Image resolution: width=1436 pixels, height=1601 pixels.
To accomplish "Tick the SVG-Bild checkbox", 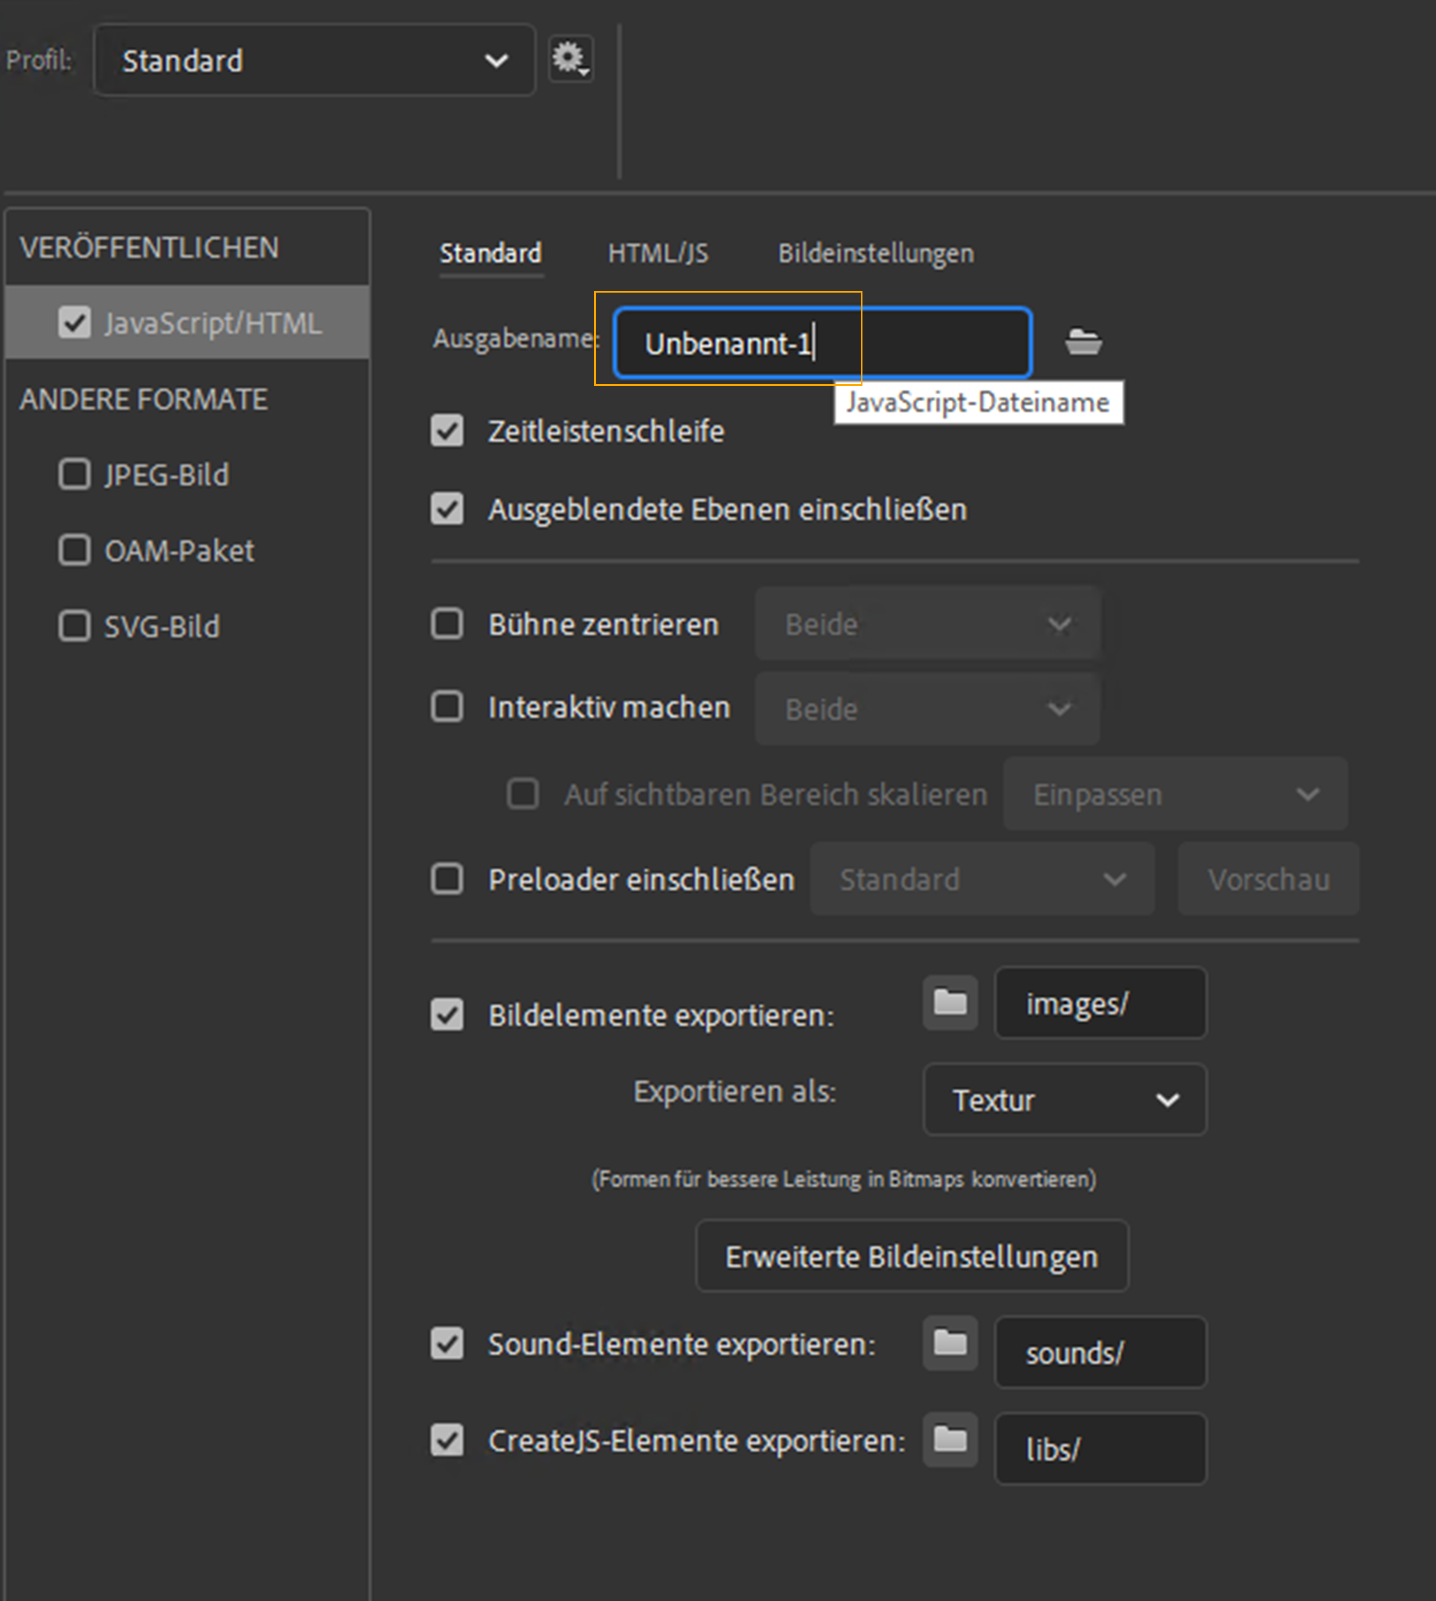I will click(x=75, y=626).
